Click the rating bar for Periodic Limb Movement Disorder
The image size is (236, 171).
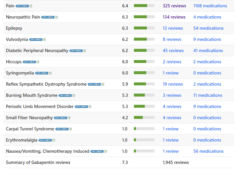144,107
